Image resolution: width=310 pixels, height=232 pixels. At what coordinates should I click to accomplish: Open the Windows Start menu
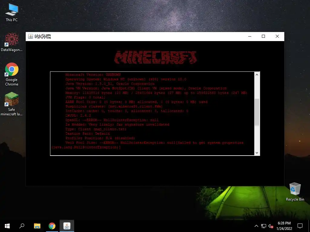(7, 226)
